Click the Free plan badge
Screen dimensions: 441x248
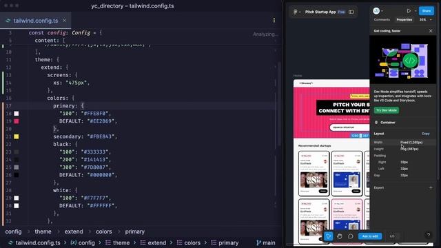341,12
